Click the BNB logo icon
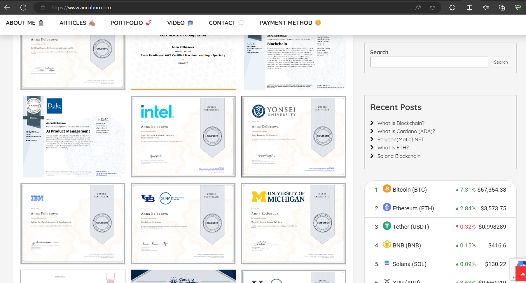This screenshot has width=526, height=283. pyautogui.click(x=387, y=244)
